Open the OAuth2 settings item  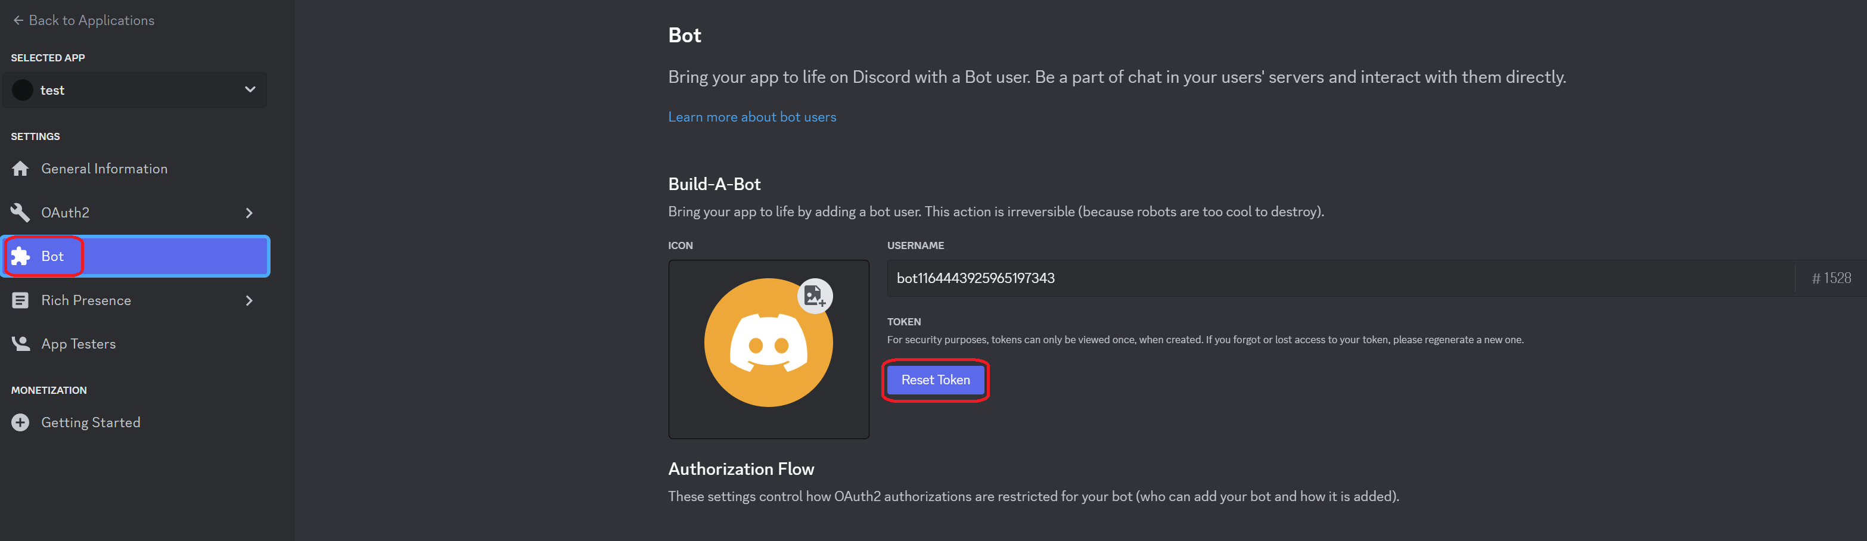(x=135, y=212)
